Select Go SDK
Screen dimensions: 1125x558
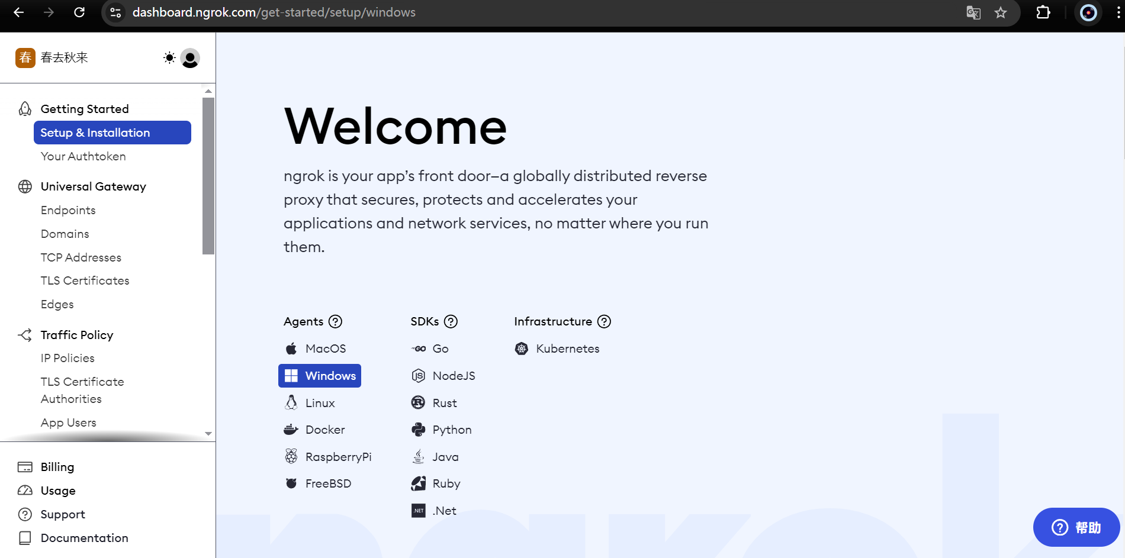[430, 349]
